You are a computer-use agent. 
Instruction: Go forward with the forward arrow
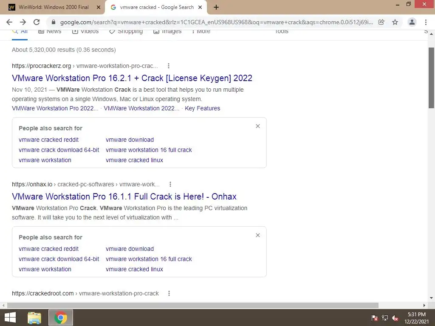point(23,22)
